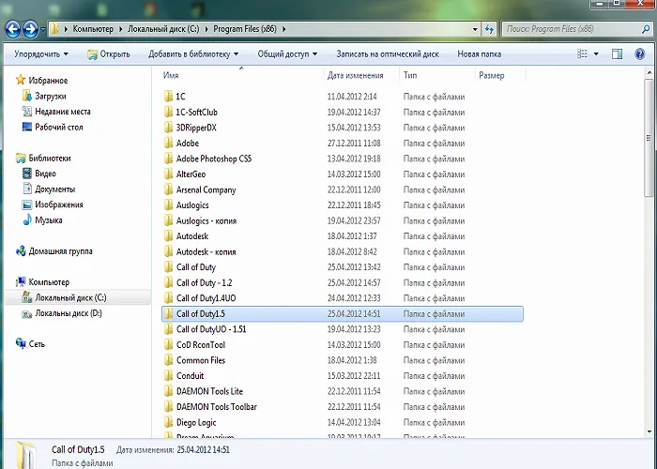Open recent pages dropdown next to Forward
This screenshot has height=469, width=657.
tap(43, 30)
